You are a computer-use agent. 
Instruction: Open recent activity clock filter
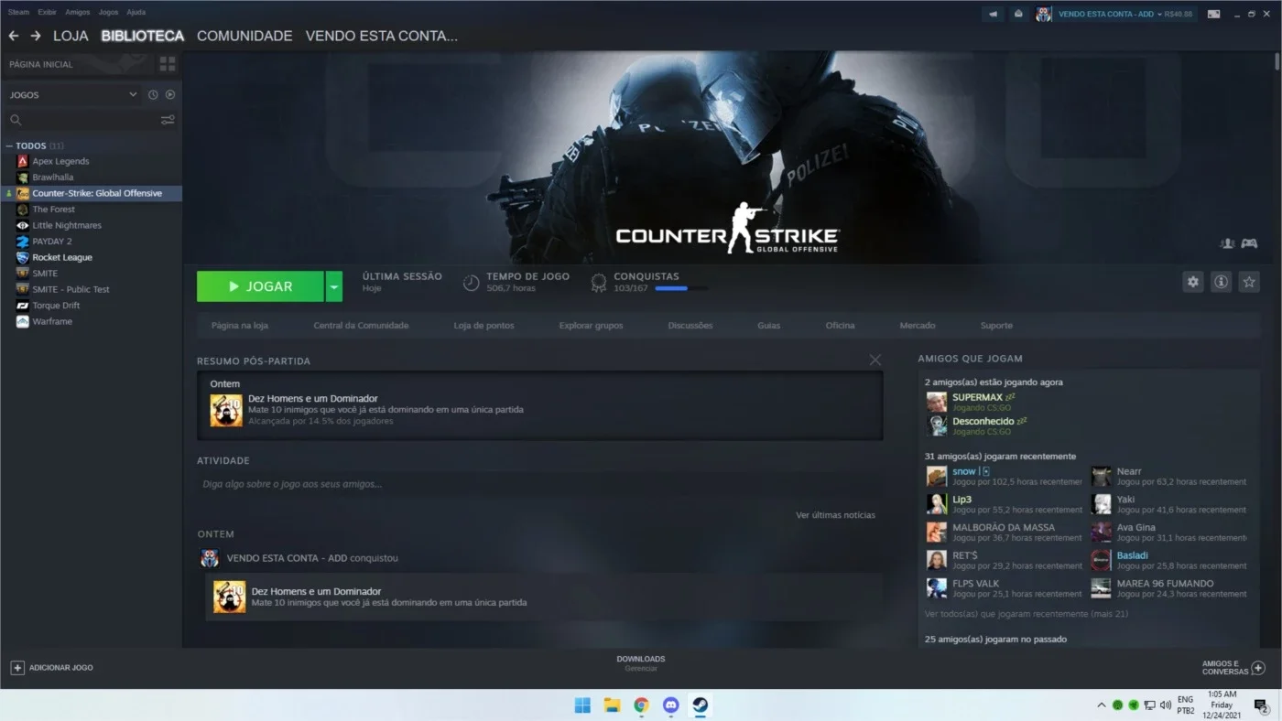[x=153, y=94]
